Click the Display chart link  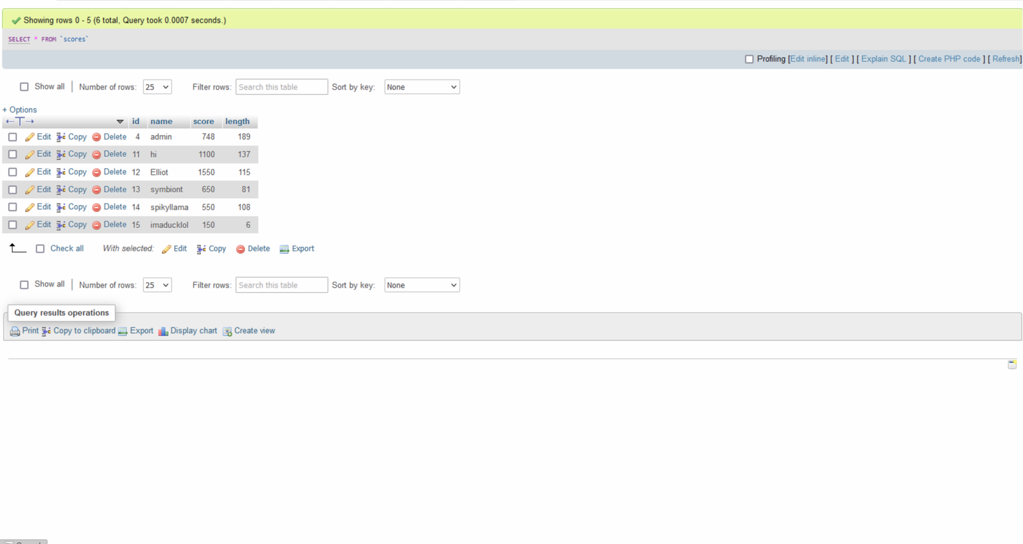(194, 331)
